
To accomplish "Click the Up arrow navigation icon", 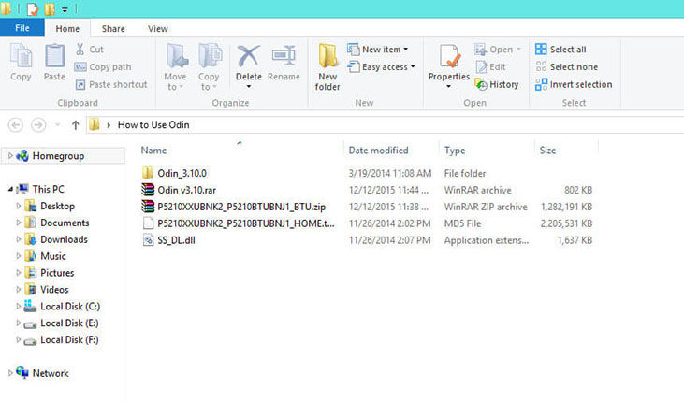I will pos(75,124).
